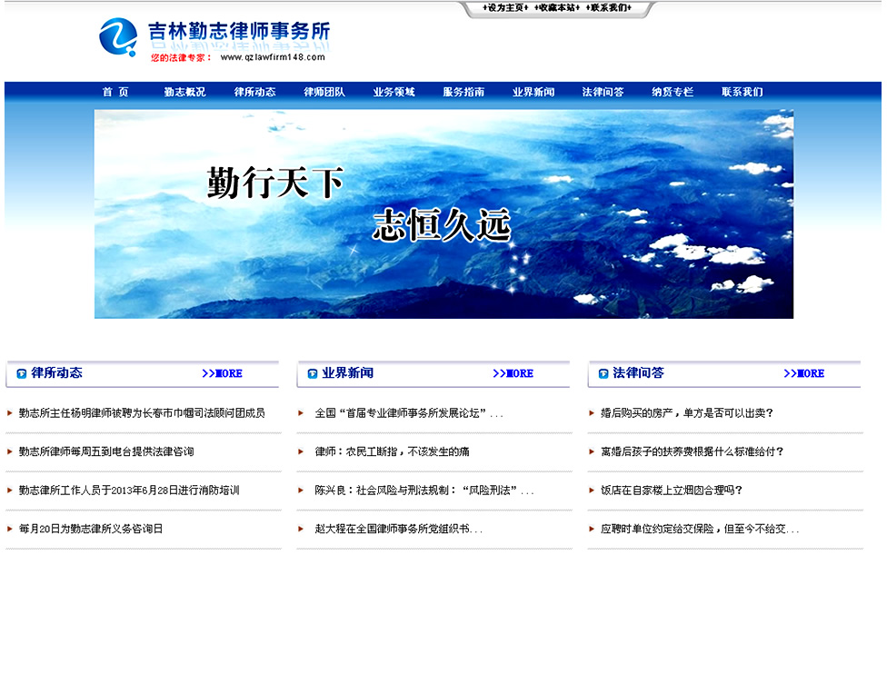Open 首页 in the navigation bar
The image size is (887, 694).
115,92
